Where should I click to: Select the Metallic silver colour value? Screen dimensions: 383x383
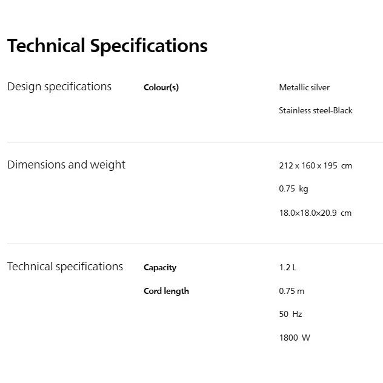click(304, 88)
